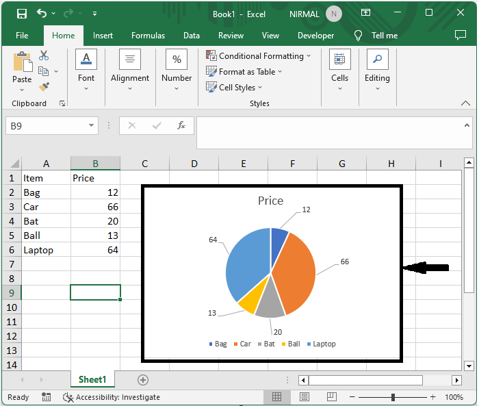Save the workbook with the floppy icon
479x406 pixels.
click(22, 14)
